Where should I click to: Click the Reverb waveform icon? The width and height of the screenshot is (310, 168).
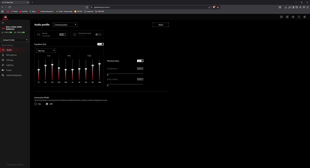[x=39, y=34]
